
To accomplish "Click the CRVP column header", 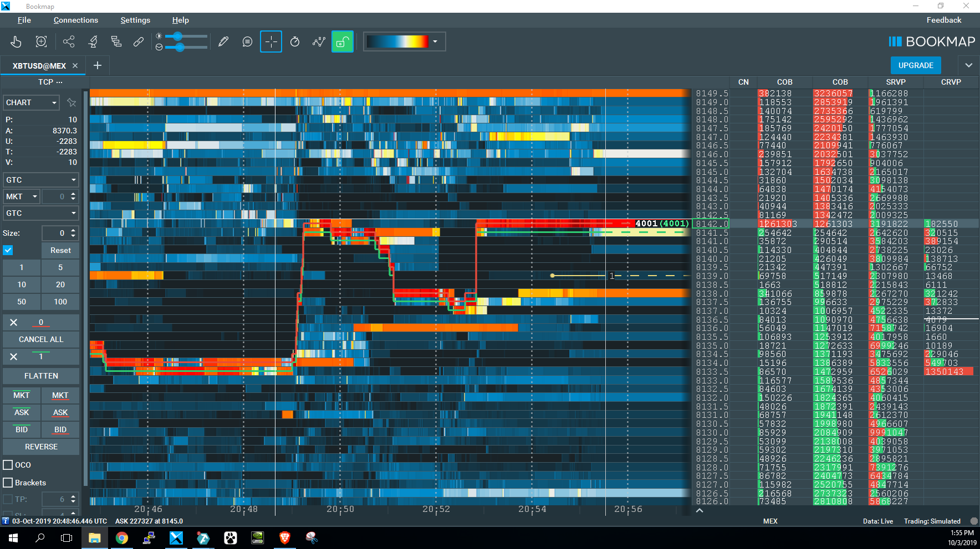I will coord(951,82).
